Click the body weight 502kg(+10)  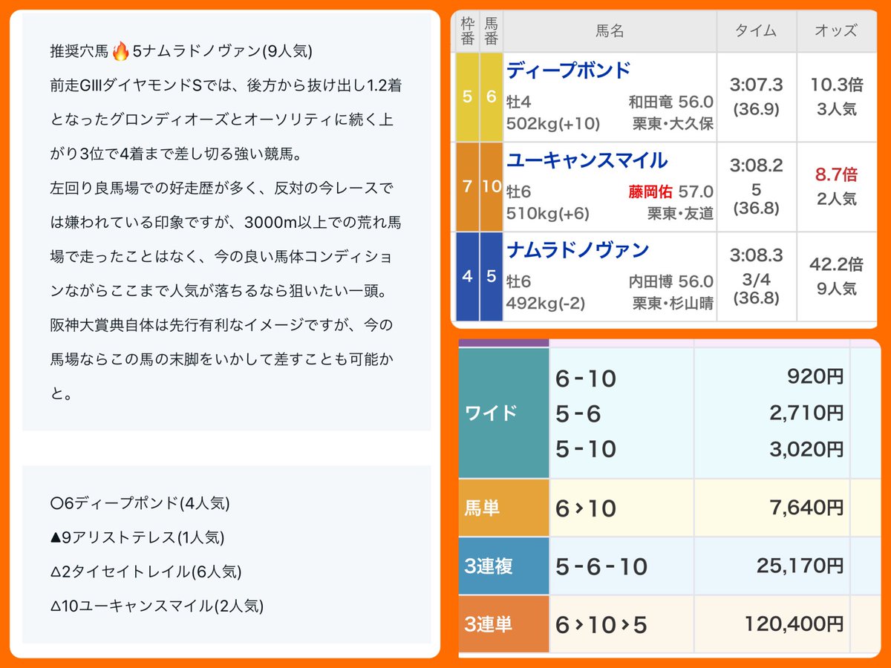pyautogui.click(x=553, y=123)
